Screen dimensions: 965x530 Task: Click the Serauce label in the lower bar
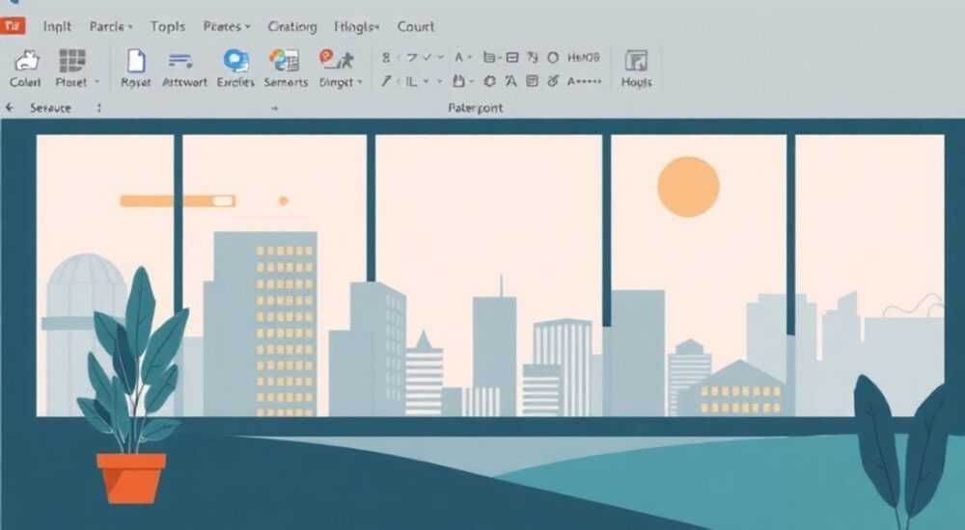click(50, 108)
